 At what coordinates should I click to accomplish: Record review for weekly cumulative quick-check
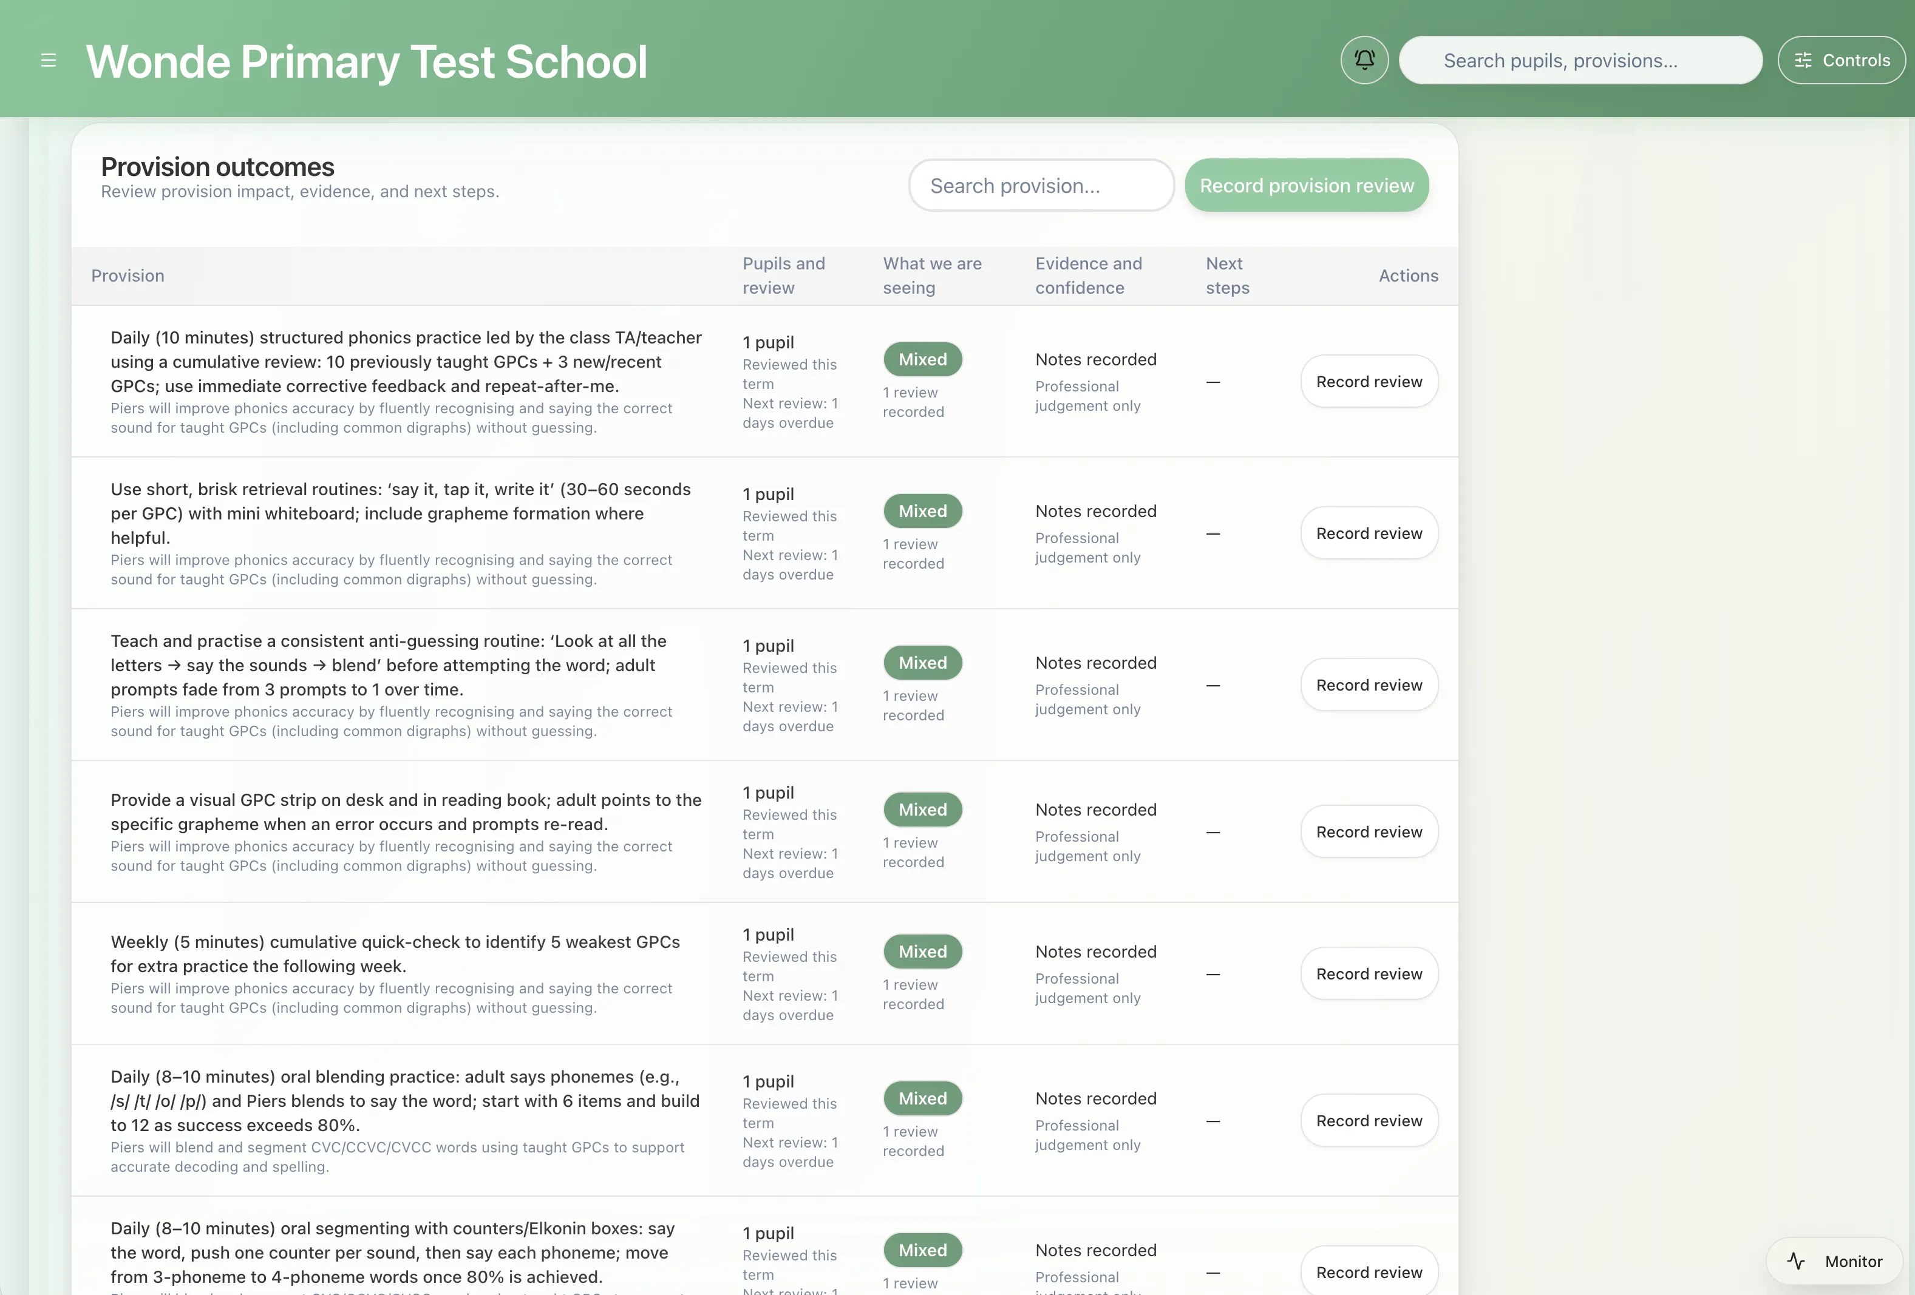1369,974
